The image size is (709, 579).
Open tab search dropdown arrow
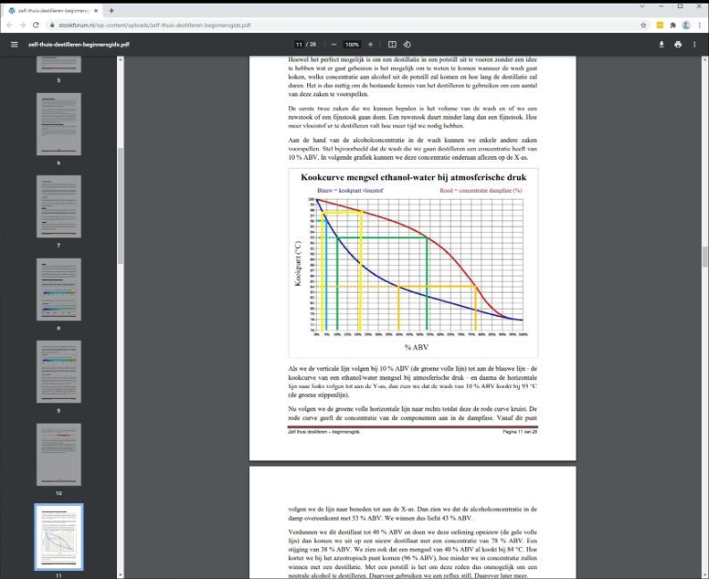click(642, 6)
